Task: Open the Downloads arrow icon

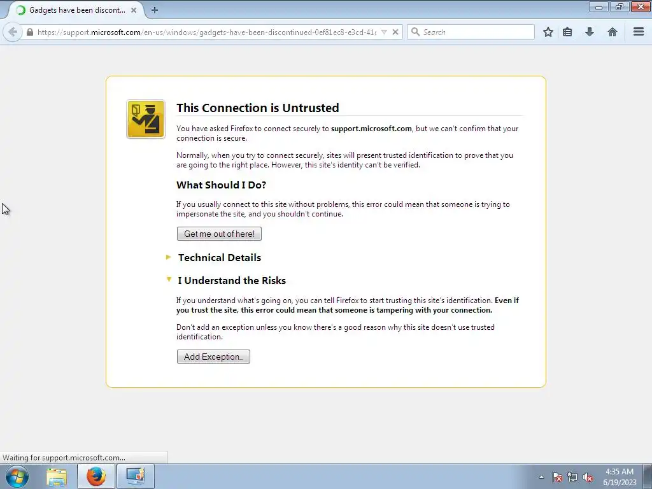Action: 590,32
